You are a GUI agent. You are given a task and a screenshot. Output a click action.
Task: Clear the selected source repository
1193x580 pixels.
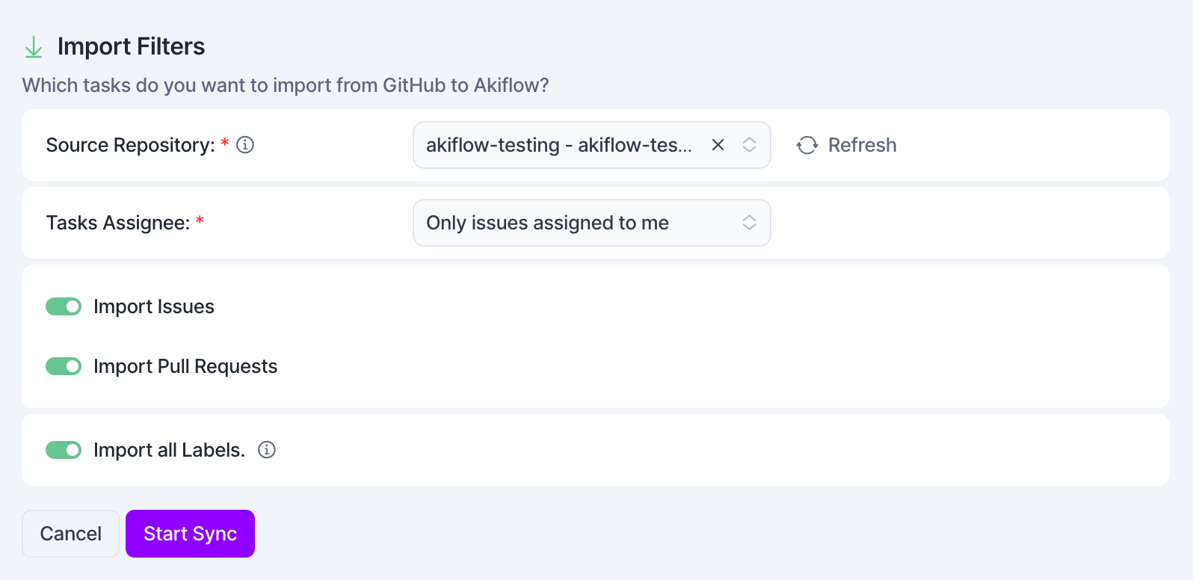(718, 145)
